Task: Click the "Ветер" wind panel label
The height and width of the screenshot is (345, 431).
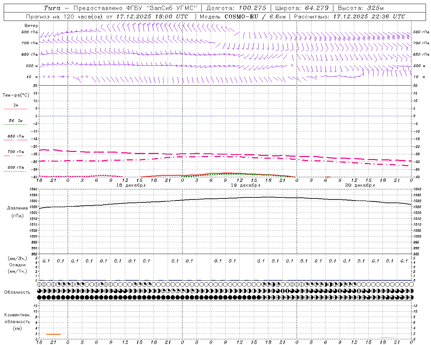Action: click(31, 26)
